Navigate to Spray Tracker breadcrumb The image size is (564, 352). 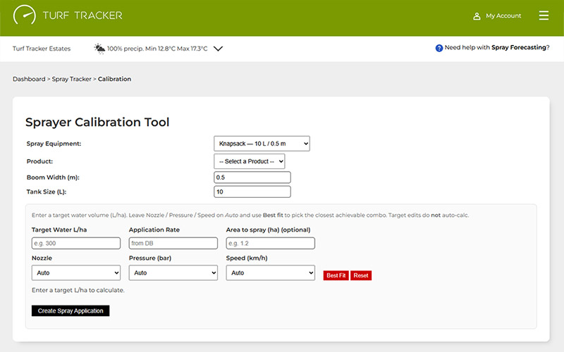coord(71,79)
